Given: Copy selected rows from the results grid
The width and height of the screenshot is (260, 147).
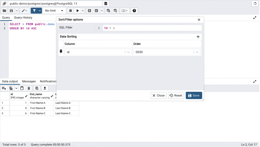Looking at the screenshot, I should click(11, 88).
